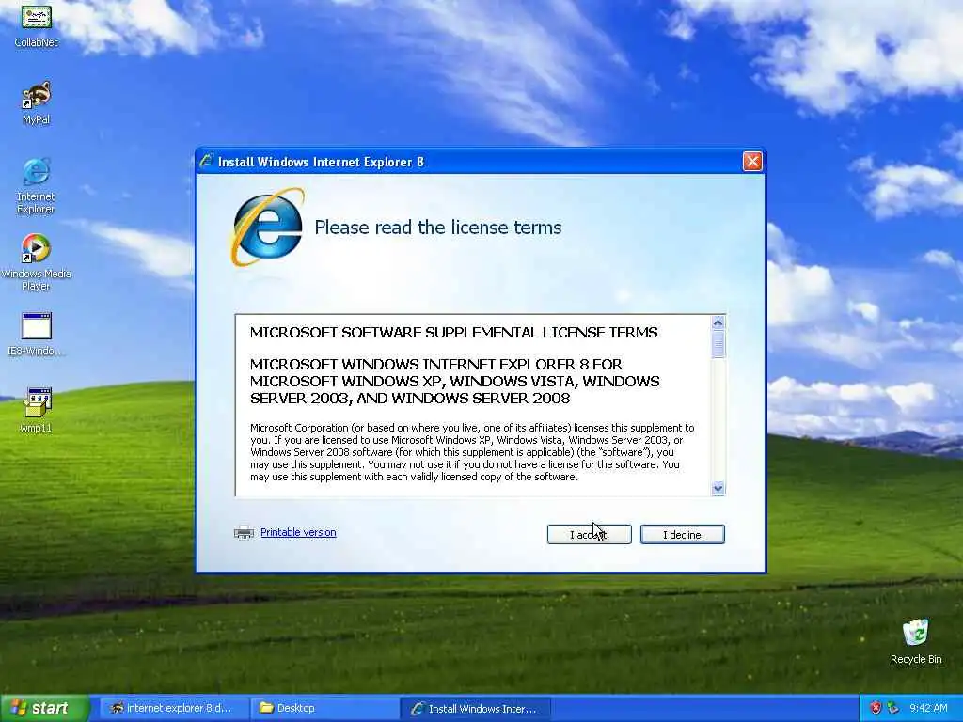Click the license scrollbar up arrow
This screenshot has width=963, height=722.
[718, 323]
